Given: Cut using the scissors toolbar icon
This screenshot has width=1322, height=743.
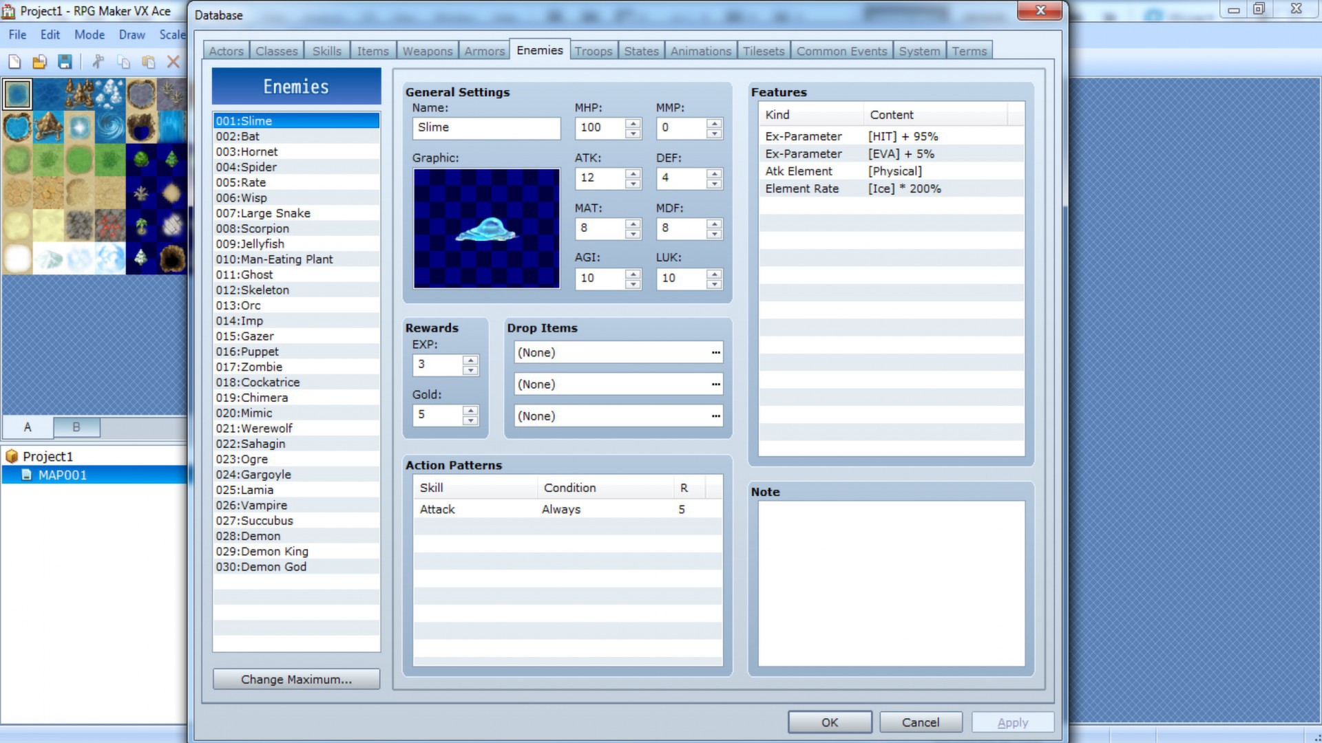Looking at the screenshot, I should tap(98, 61).
